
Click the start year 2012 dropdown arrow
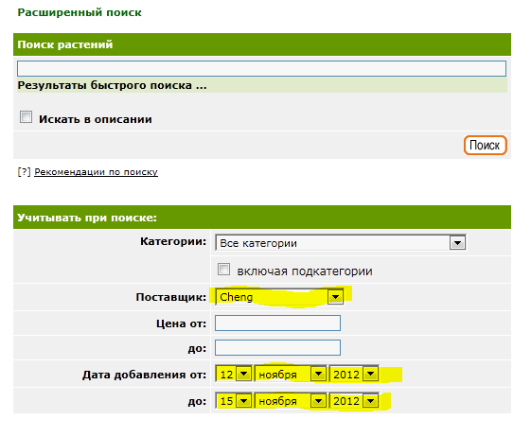tap(370, 374)
